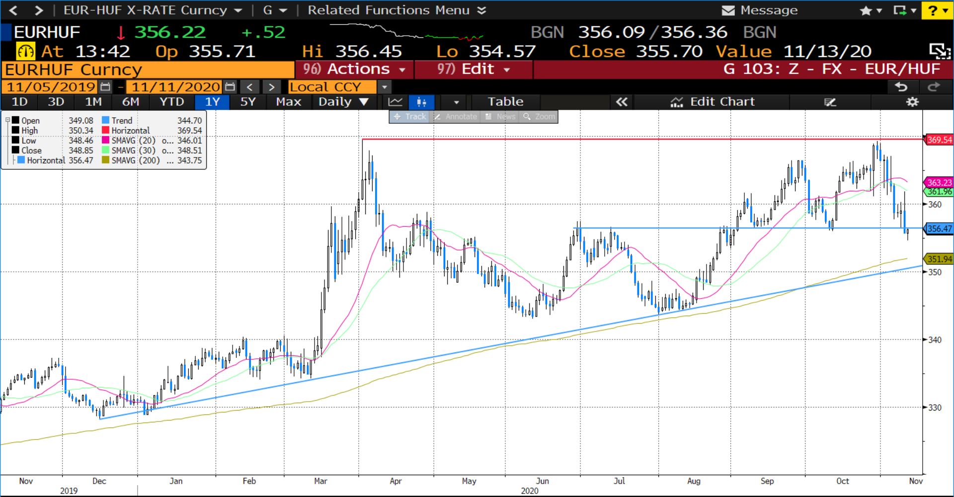Image resolution: width=954 pixels, height=497 pixels.
Task: Toggle the Zoom mode on chart
Action: coord(539,117)
